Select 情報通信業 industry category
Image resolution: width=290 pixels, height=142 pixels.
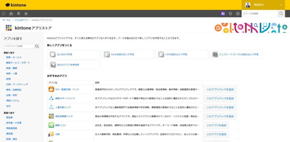coord(11,128)
